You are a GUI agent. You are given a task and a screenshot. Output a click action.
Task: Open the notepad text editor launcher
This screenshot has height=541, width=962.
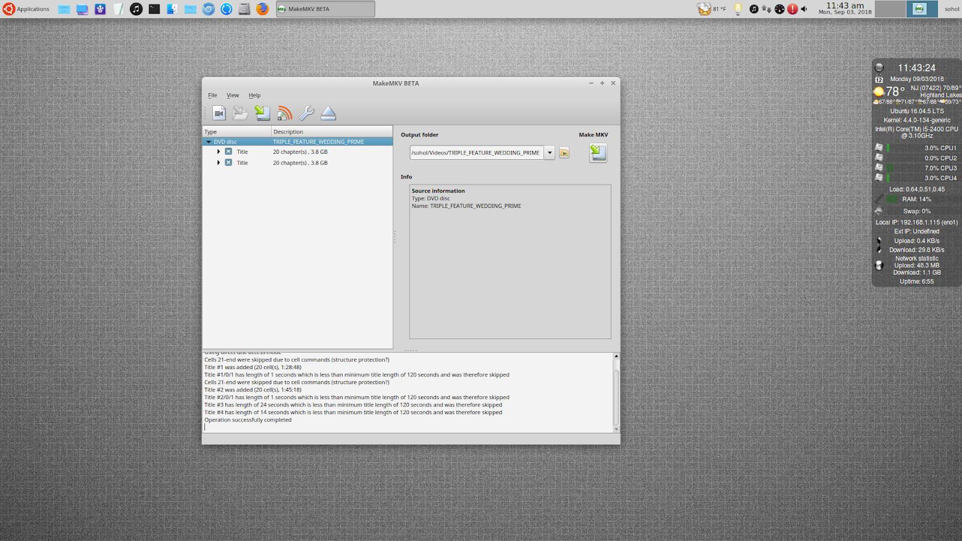(118, 9)
